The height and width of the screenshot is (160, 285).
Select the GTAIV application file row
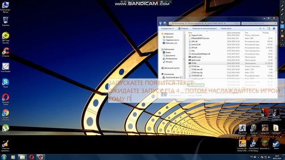point(231,63)
